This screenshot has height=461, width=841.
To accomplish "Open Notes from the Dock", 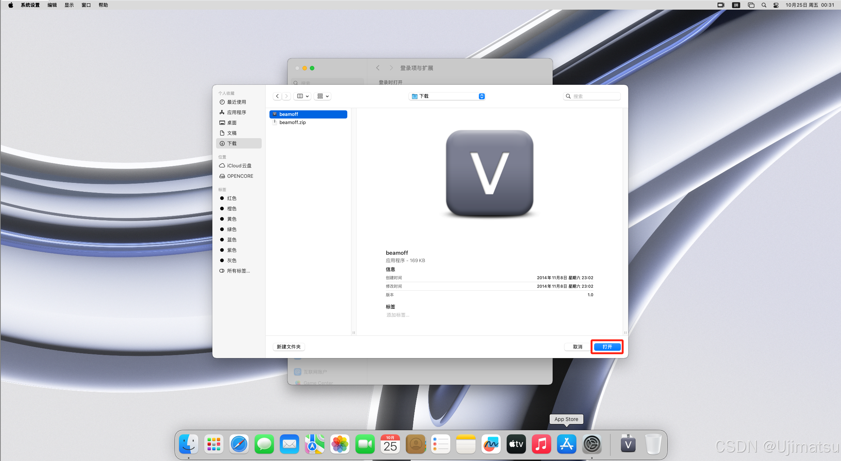I will [x=466, y=444].
